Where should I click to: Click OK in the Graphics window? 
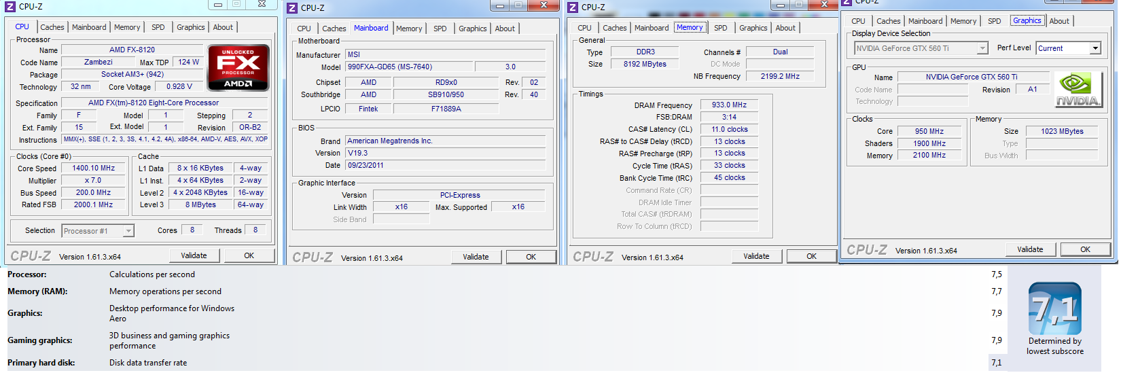point(1086,250)
